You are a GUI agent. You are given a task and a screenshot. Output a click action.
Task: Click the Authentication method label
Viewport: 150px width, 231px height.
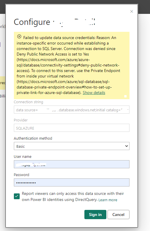(x=33, y=138)
